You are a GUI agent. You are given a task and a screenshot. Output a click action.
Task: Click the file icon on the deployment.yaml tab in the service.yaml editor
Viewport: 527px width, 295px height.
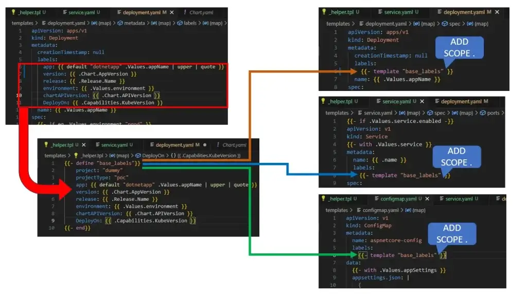click(x=437, y=101)
